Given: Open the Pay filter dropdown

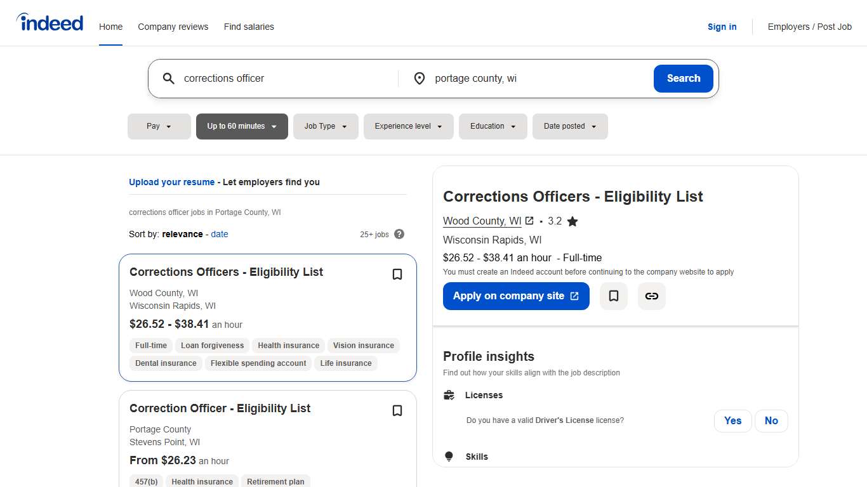Looking at the screenshot, I should click(159, 126).
